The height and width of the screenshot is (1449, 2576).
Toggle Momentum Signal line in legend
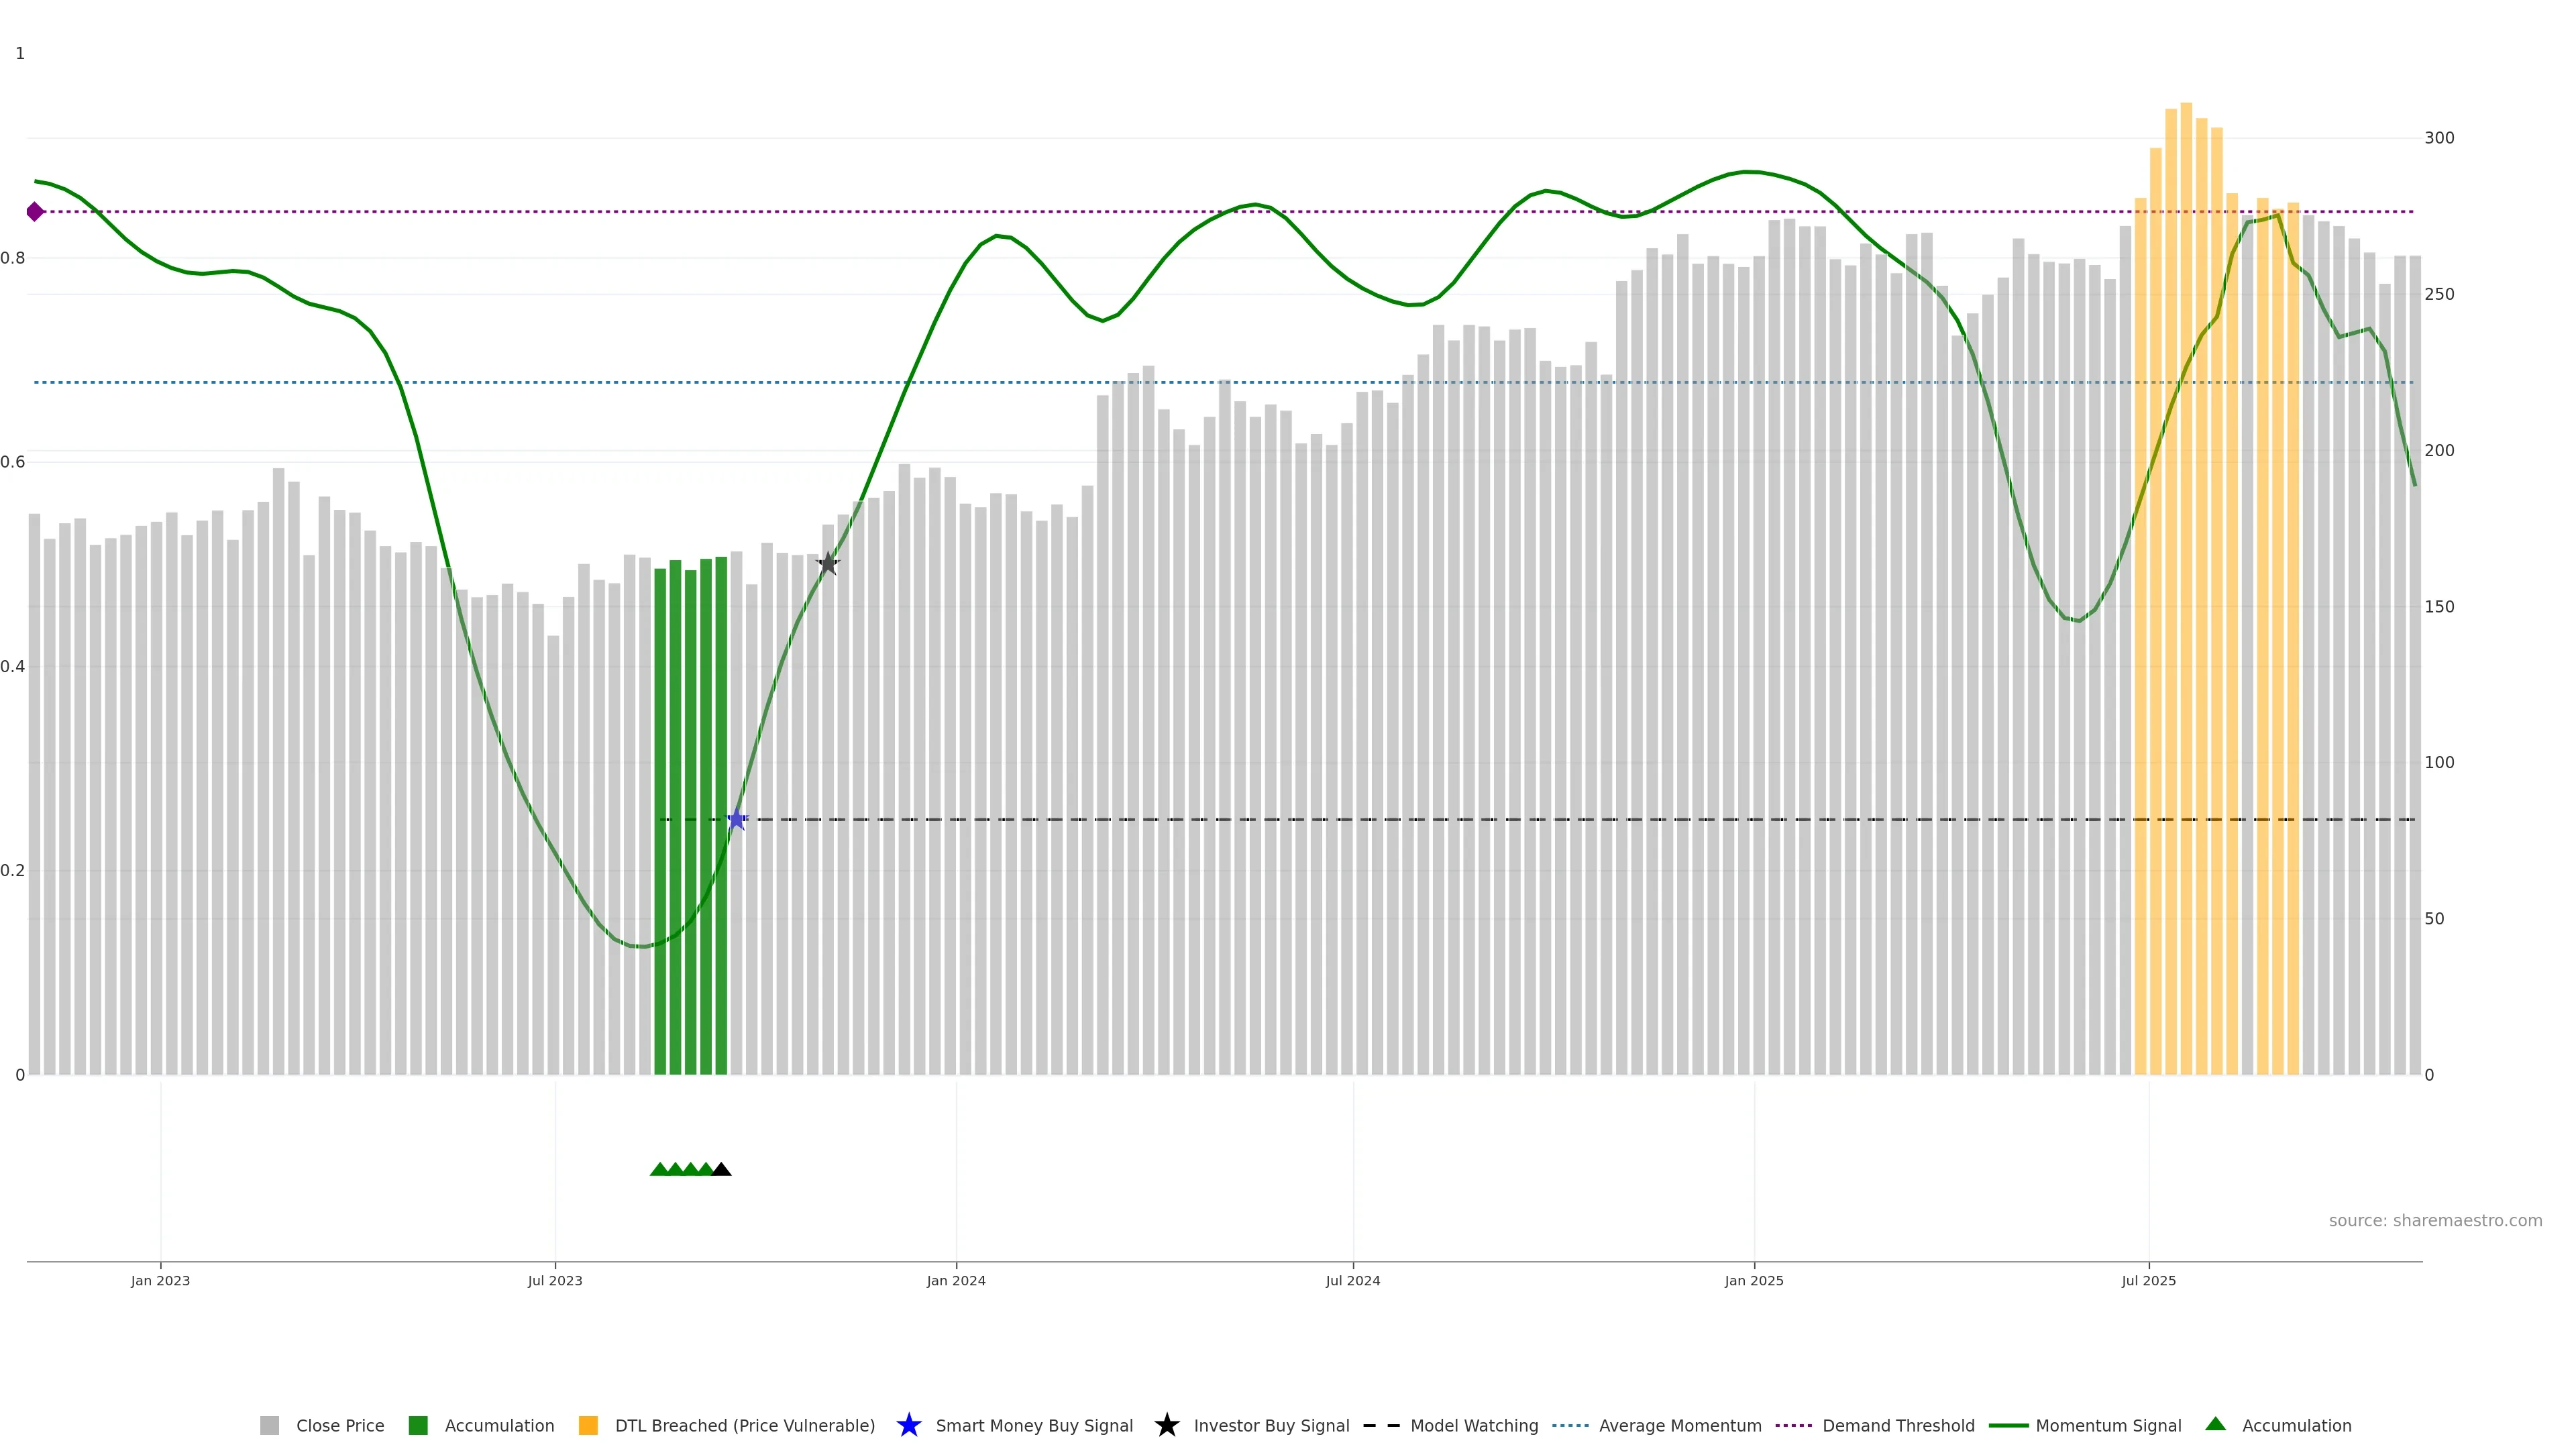(2108, 1426)
